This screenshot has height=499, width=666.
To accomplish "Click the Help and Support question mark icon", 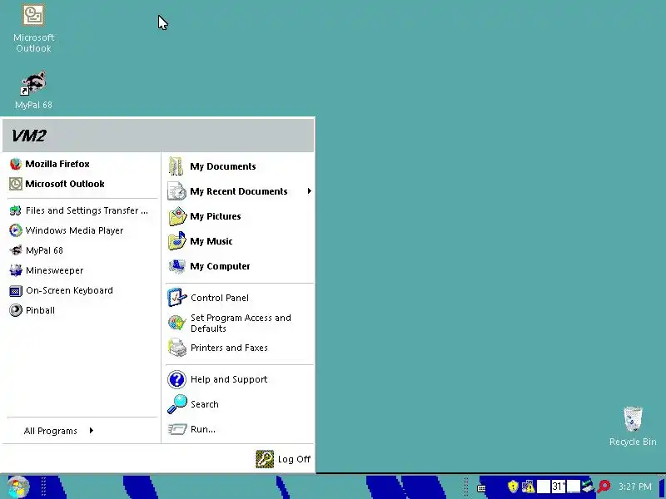I will (x=176, y=379).
